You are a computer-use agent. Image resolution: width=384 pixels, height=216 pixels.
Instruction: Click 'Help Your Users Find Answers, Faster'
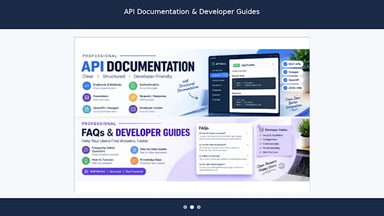(115, 141)
